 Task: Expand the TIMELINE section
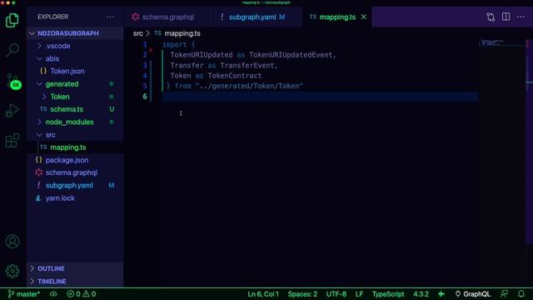[x=75, y=282]
